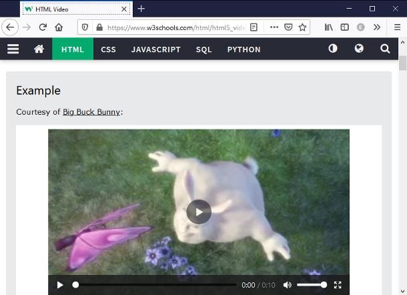
Task: Close the HTML Video tab
Action: point(124,9)
